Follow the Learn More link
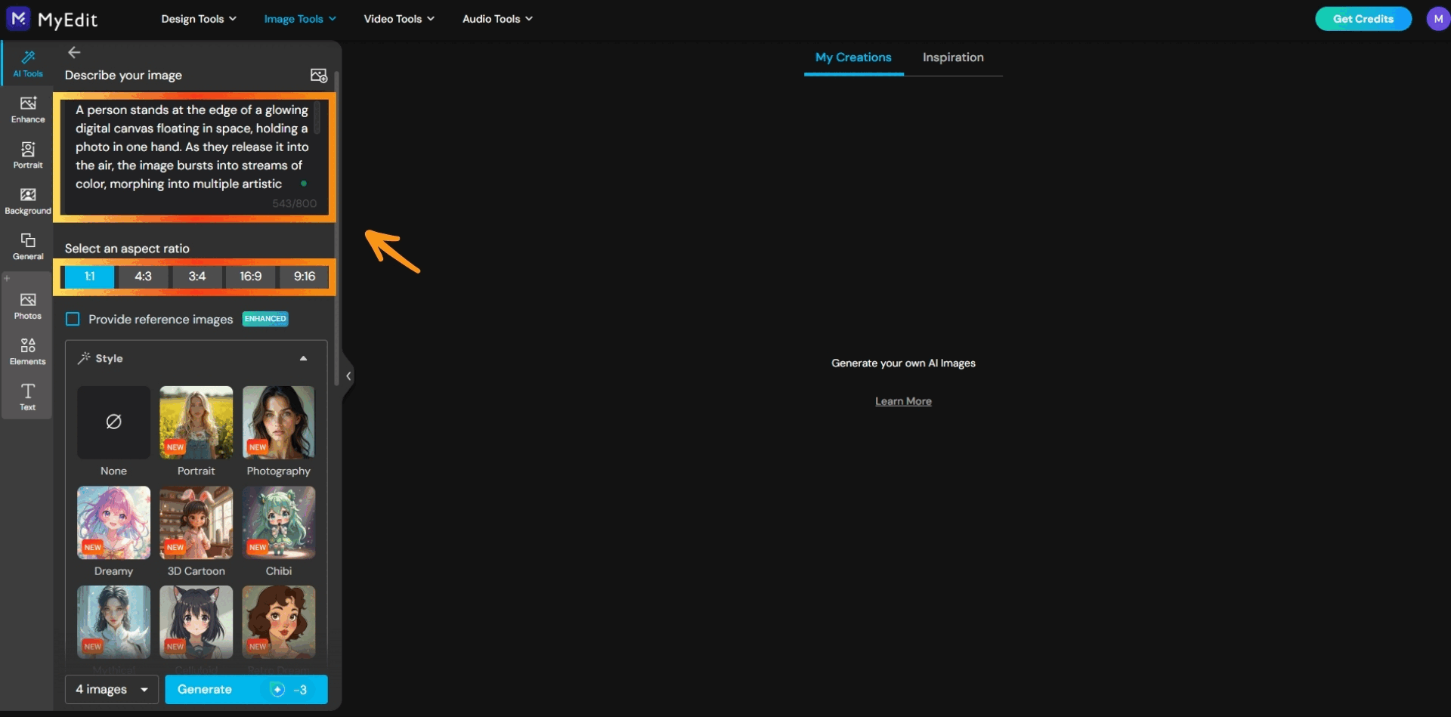The height and width of the screenshot is (717, 1451). pyautogui.click(x=903, y=401)
